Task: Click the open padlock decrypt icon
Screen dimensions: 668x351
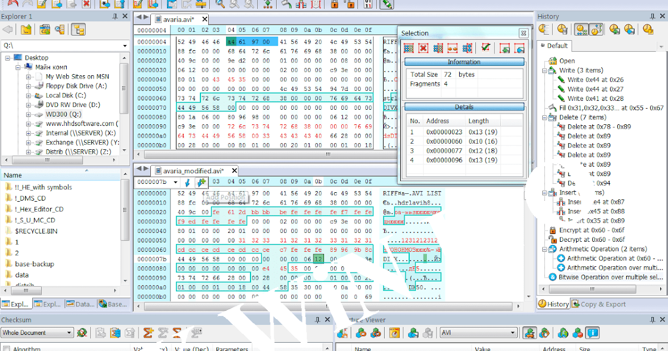Action: click(x=349, y=4)
